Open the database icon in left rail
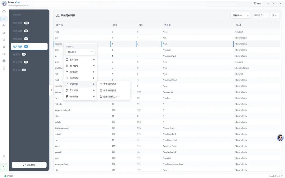Screen dimensions: 285x178 pos(4,61)
